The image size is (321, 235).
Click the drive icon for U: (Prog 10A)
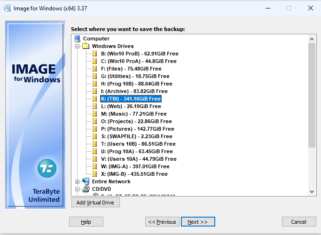click(94, 151)
